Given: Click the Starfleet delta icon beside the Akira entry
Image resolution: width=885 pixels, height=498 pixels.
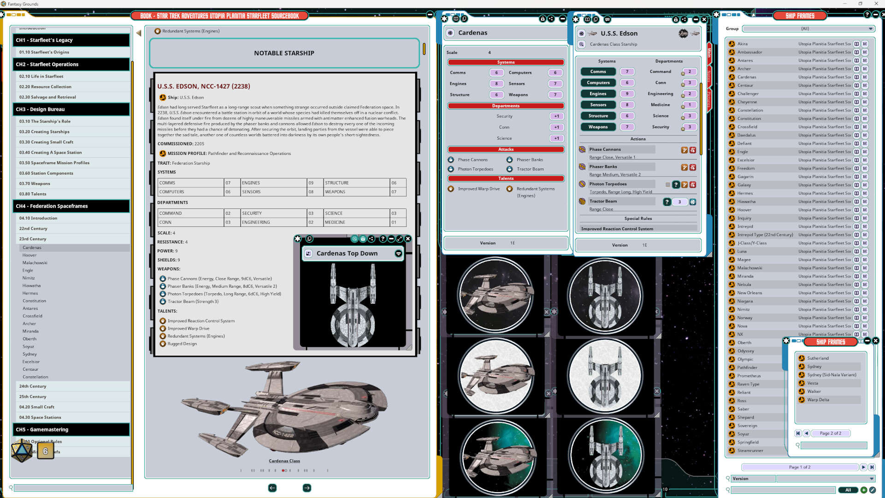Looking at the screenshot, I should pyautogui.click(x=732, y=43).
